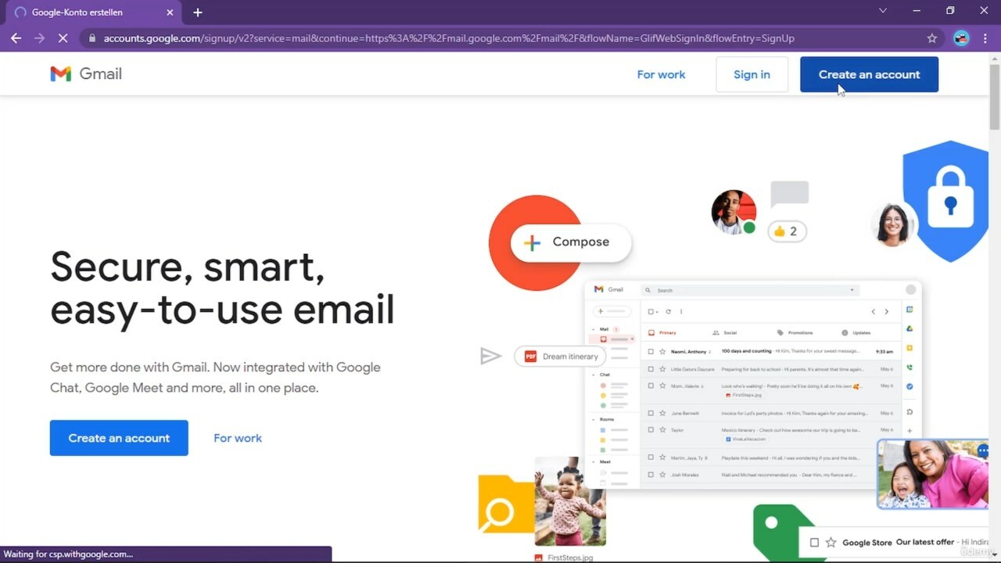Click the Sign in button
The image size is (1001, 563).
[x=752, y=74]
